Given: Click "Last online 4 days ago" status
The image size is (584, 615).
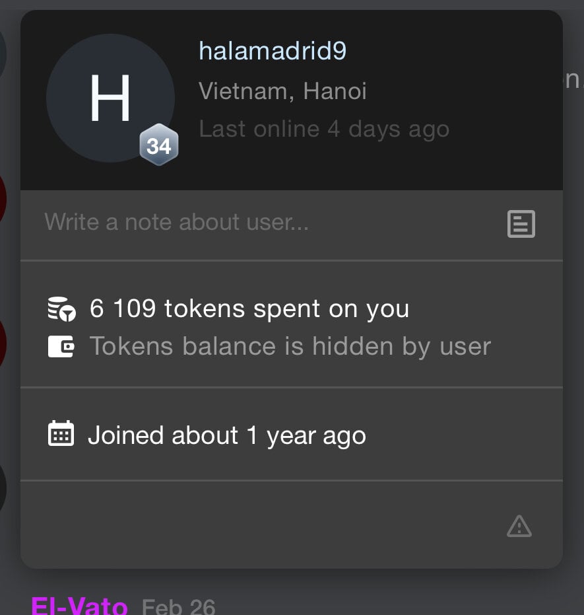Looking at the screenshot, I should pyautogui.click(x=324, y=129).
